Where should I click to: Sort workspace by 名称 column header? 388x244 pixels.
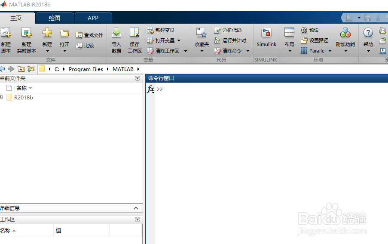(6, 230)
